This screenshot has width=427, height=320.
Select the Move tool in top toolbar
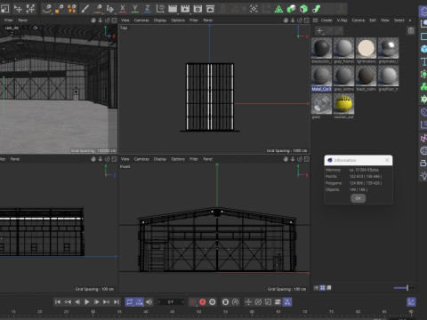[x=18, y=9]
